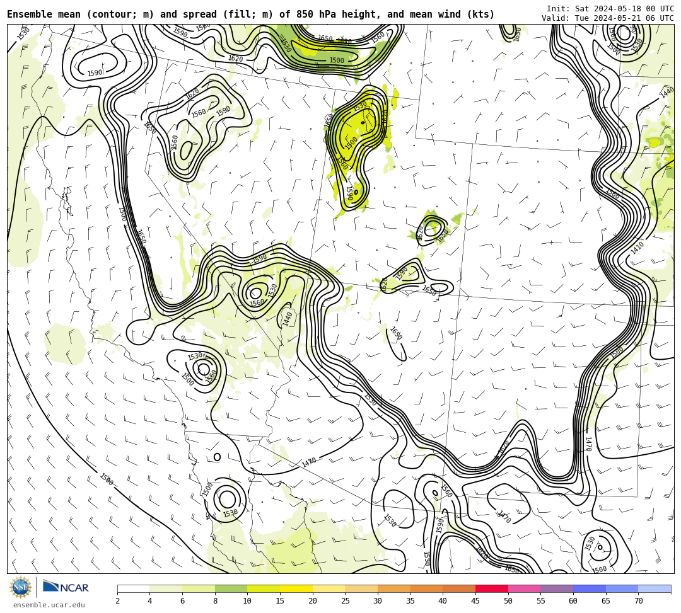
Task: Click the colorbar tick label '55'
Action: (541, 601)
